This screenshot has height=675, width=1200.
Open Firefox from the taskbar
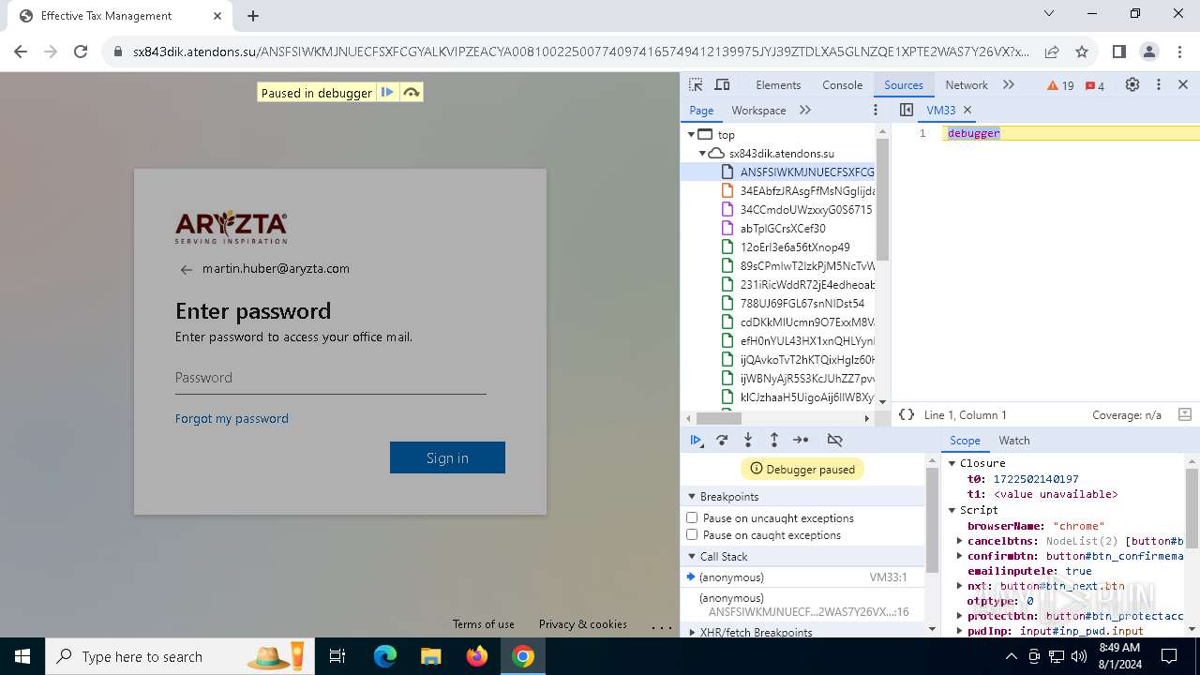(477, 656)
